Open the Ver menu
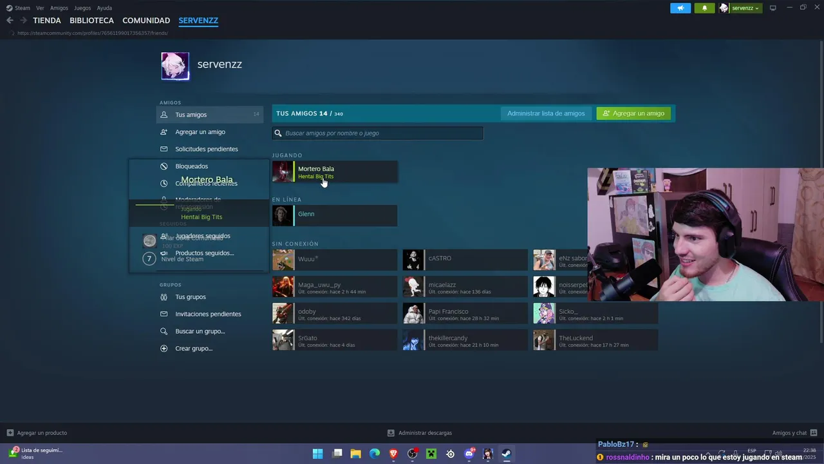The width and height of the screenshot is (824, 464). 40,8
